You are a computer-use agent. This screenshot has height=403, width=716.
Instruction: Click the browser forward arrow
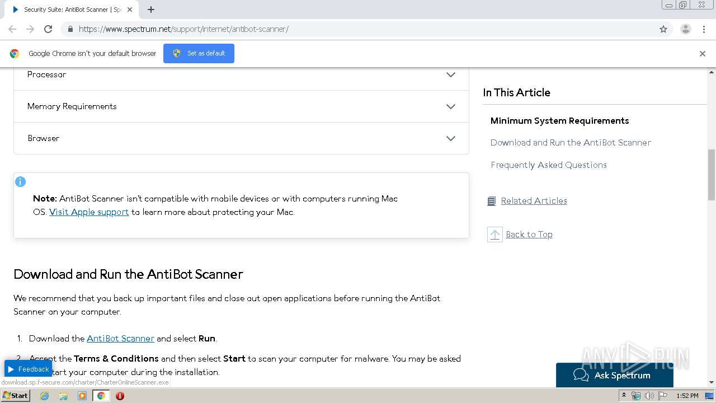(30, 29)
